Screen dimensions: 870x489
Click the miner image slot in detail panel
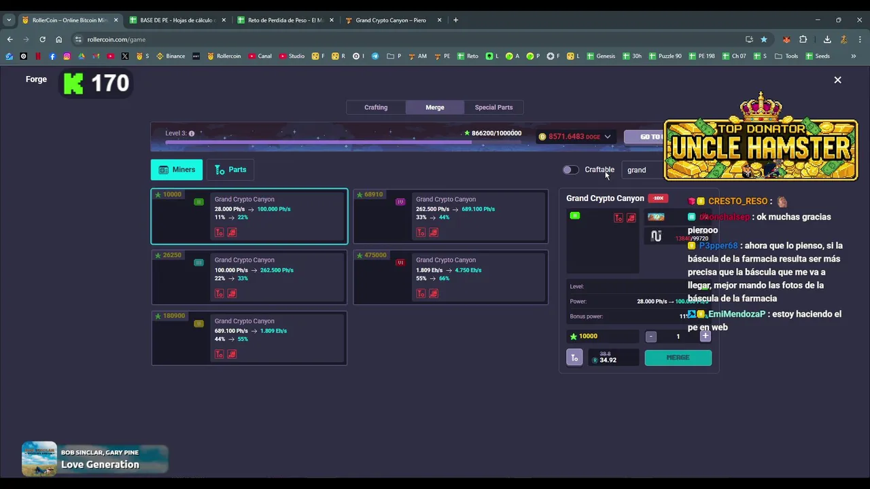click(x=603, y=241)
